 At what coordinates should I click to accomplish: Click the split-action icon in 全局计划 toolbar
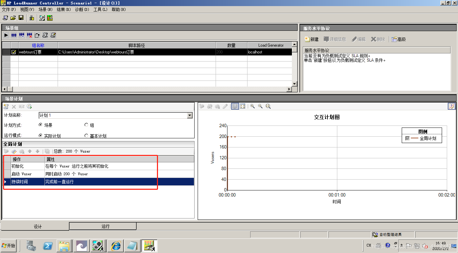pyautogui.click(x=47, y=151)
